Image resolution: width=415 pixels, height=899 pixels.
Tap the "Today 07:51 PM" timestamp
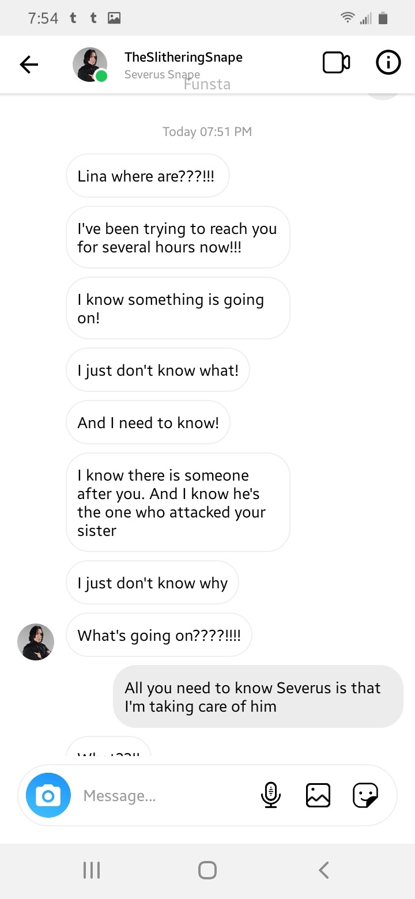point(207,131)
